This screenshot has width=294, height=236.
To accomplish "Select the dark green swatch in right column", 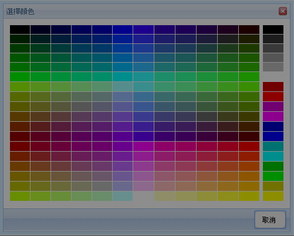I will 273,166.
